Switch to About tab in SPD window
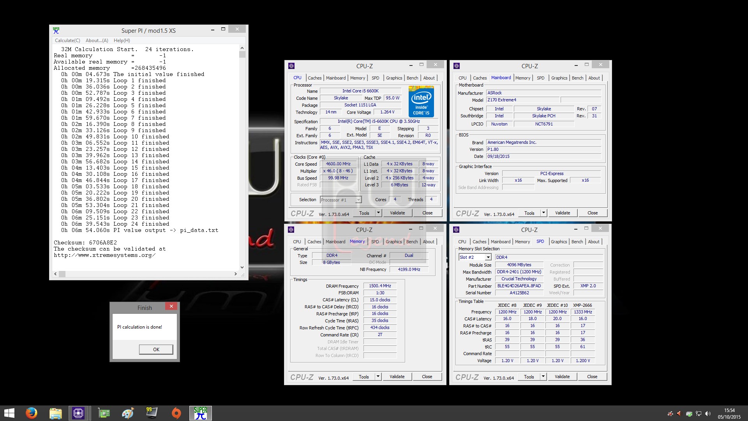 click(594, 242)
